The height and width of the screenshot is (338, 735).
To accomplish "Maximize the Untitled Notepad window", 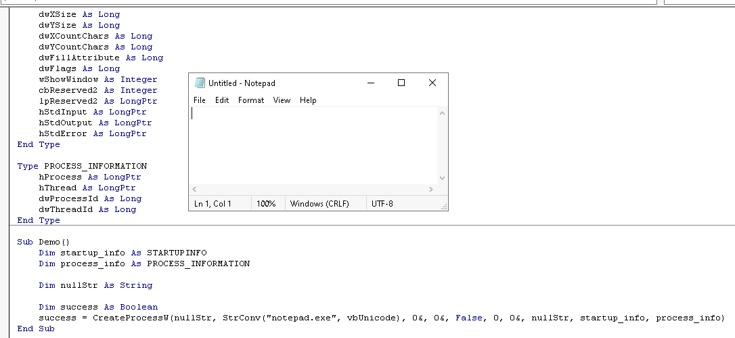I will 401,83.
